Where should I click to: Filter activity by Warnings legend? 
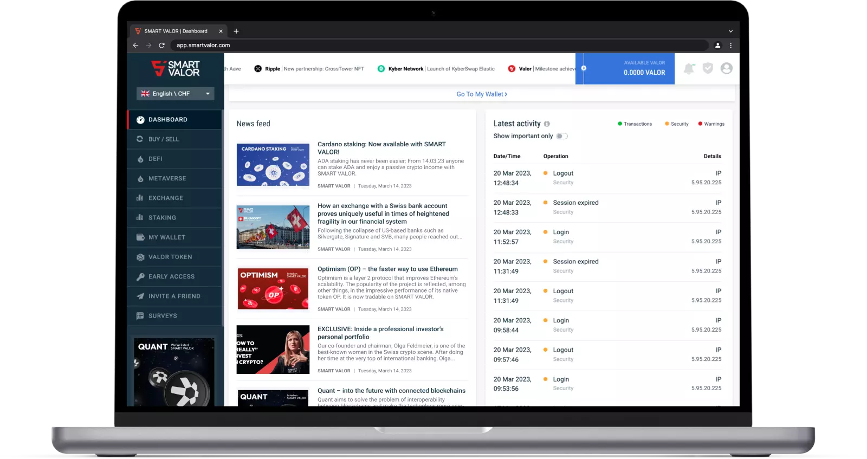711,124
